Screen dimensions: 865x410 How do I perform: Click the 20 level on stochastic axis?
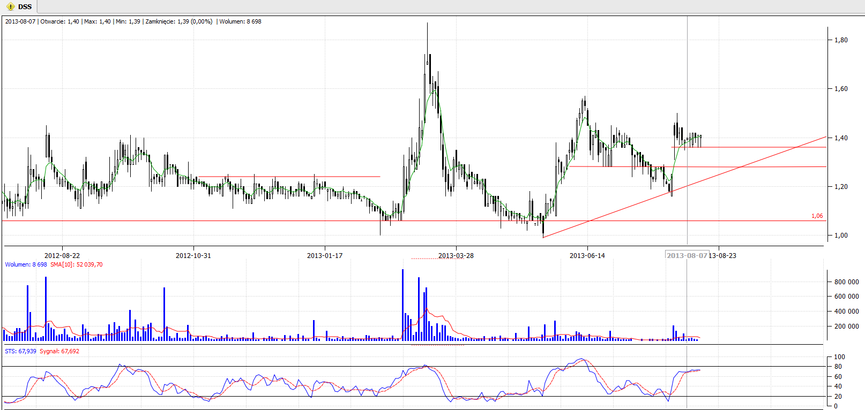click(x=838, y=397)
